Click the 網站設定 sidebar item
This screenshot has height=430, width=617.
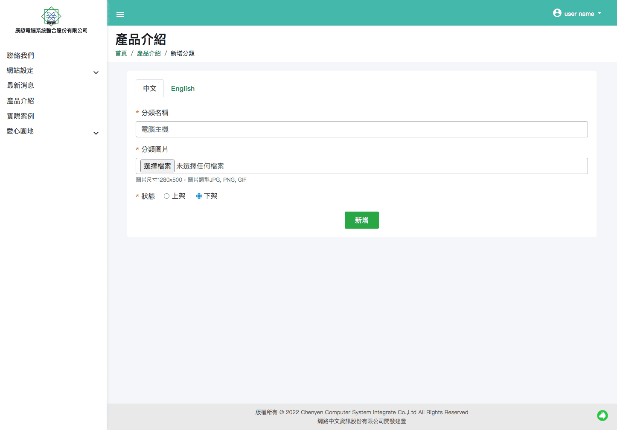tap(20, 70)
